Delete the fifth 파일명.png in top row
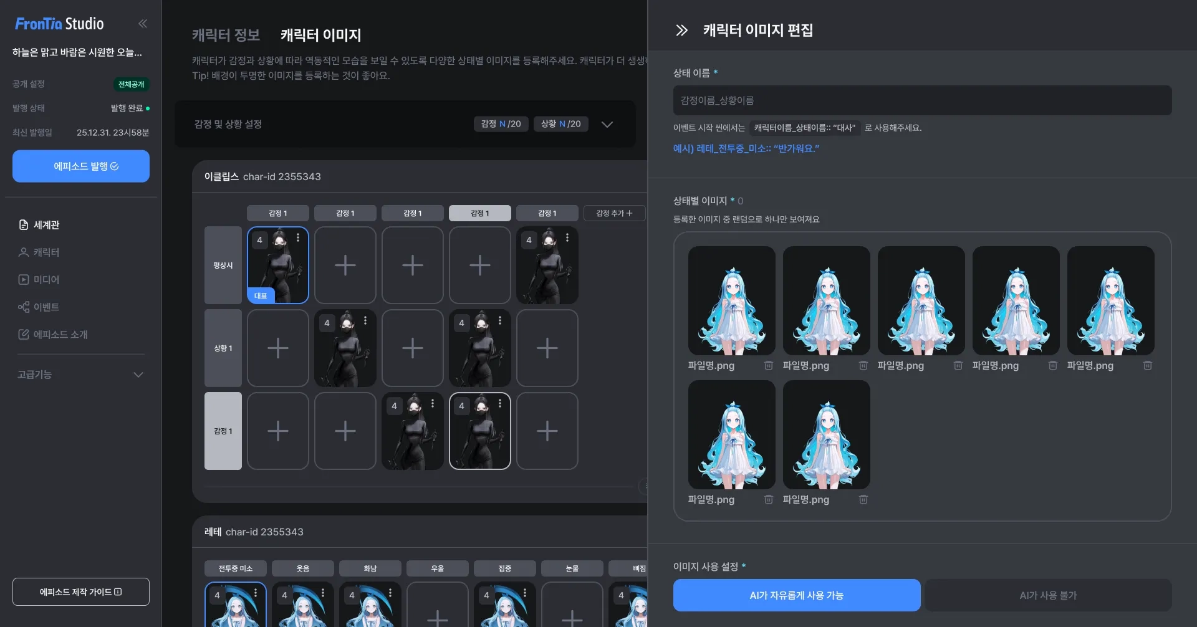The width and height of the screenshot is (1197, 627). (1147, 366)
